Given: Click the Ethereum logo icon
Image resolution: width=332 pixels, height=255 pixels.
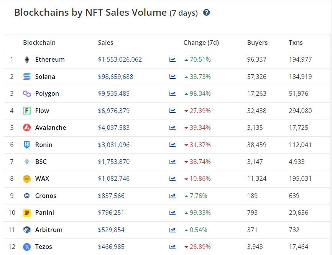Looking at the screenshot, I should click(x=27, y=60).
